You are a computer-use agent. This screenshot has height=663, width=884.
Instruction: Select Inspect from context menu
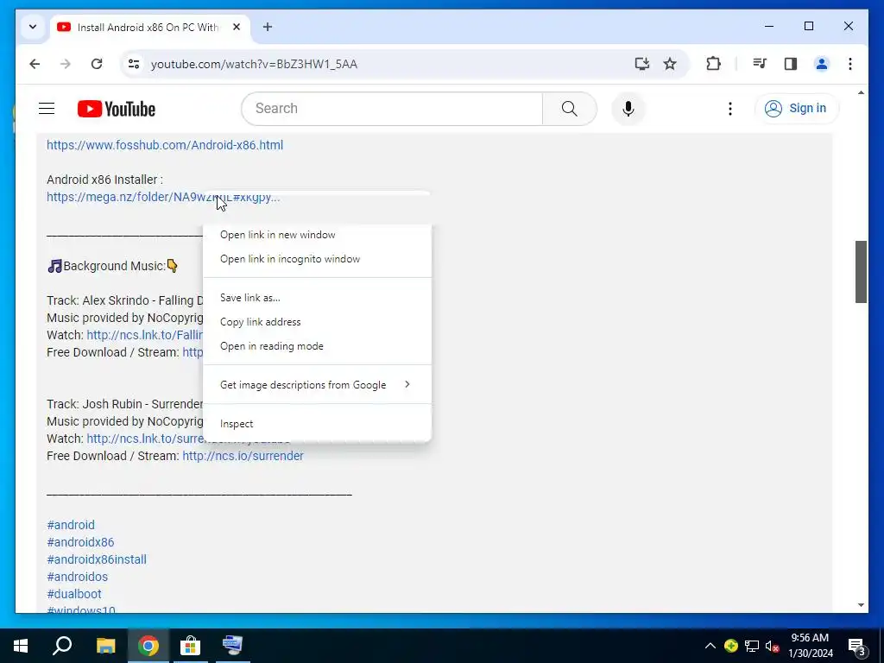(x=318, y=423)
